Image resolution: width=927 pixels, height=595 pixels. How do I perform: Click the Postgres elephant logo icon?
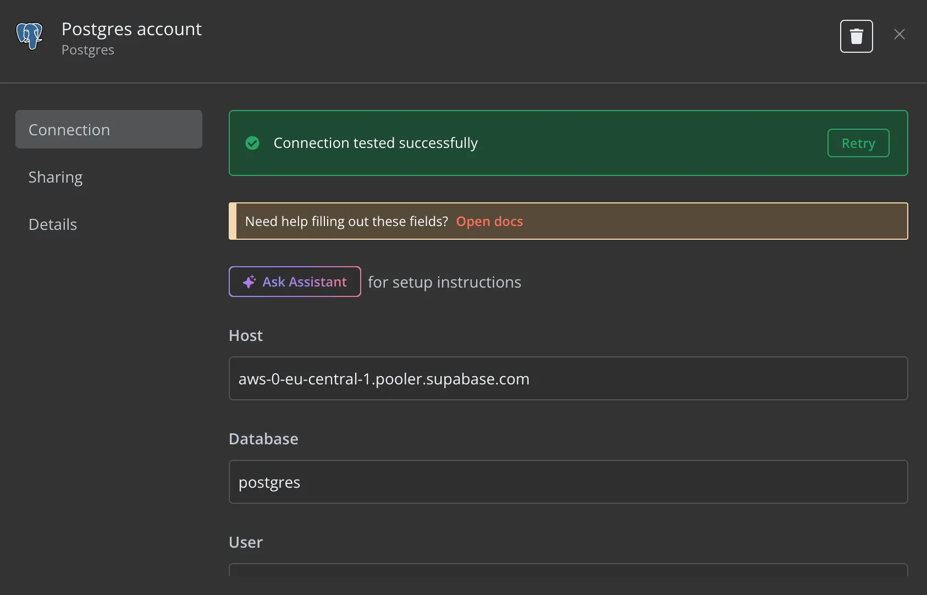30,36
